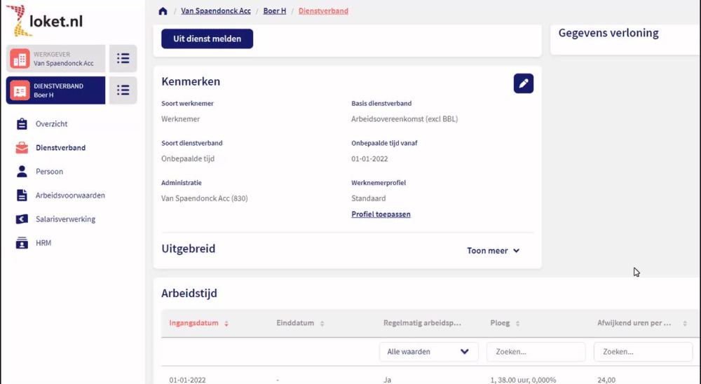The width and height of the screenshot is (701, 384).
Task: Click the Ploeg search input field
Action: (x=536, y=352)
